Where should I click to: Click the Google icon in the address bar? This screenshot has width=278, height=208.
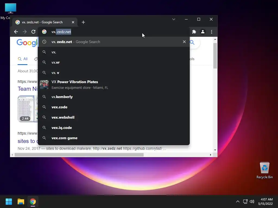click(44, 32)
